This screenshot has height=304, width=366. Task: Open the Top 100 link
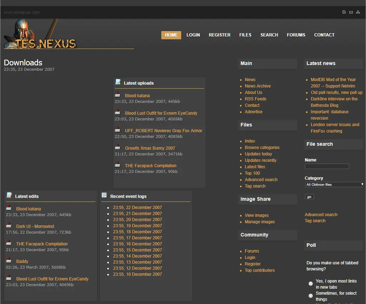click(x=252, y=173)
